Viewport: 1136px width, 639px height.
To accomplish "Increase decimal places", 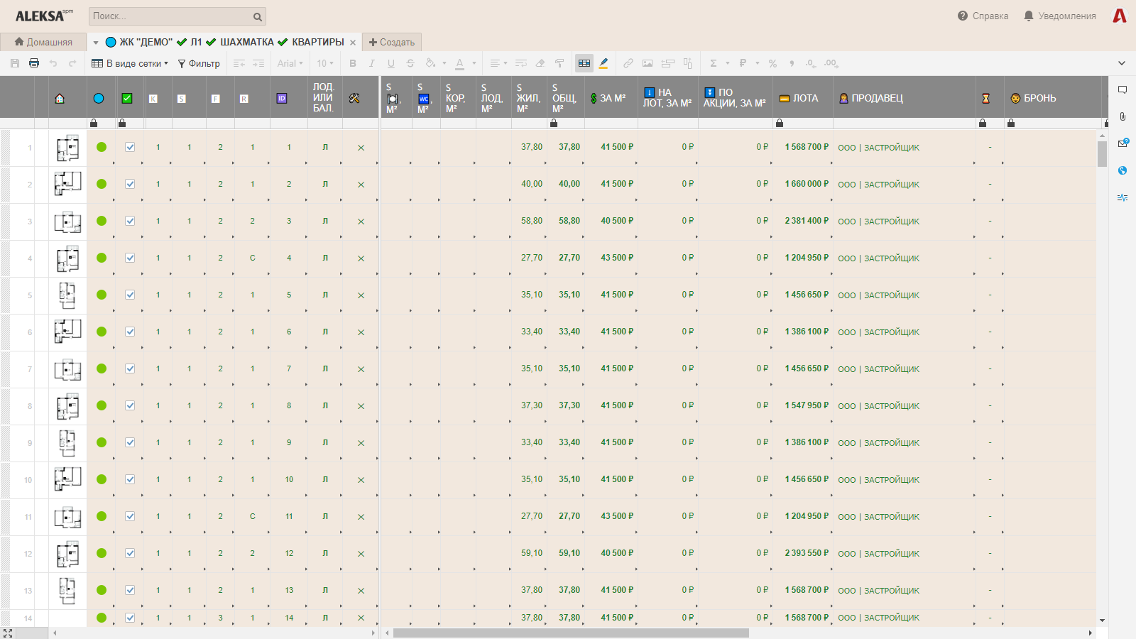I will pyautogui.click(x=831, y=63).
